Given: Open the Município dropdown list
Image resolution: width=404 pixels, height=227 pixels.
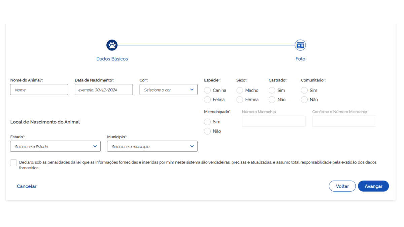Looking at the screenshot, I should [x=152, y=146].
